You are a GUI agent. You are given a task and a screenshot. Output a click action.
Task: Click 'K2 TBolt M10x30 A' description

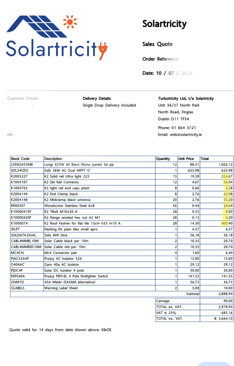(61, 212)
